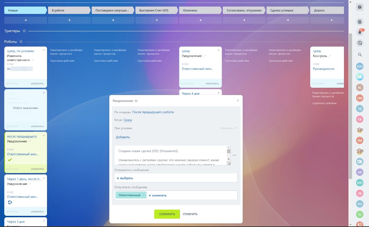The height and width of the screenshot is (227, 369).
Task: Cancel editing with Отменить
Action: coord(190,214)
